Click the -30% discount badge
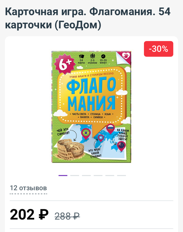Image resolution: width=183 pixels, height=232 pixels. coord(158,49)
